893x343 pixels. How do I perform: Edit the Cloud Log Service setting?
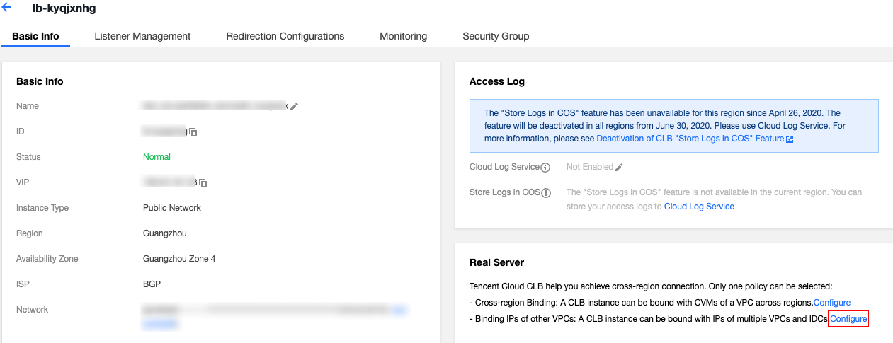(x=619, y=168)
